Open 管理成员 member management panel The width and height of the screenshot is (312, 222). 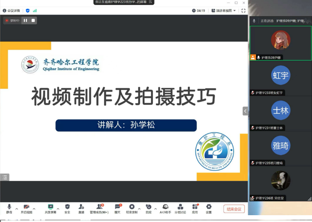click(99, 207)
